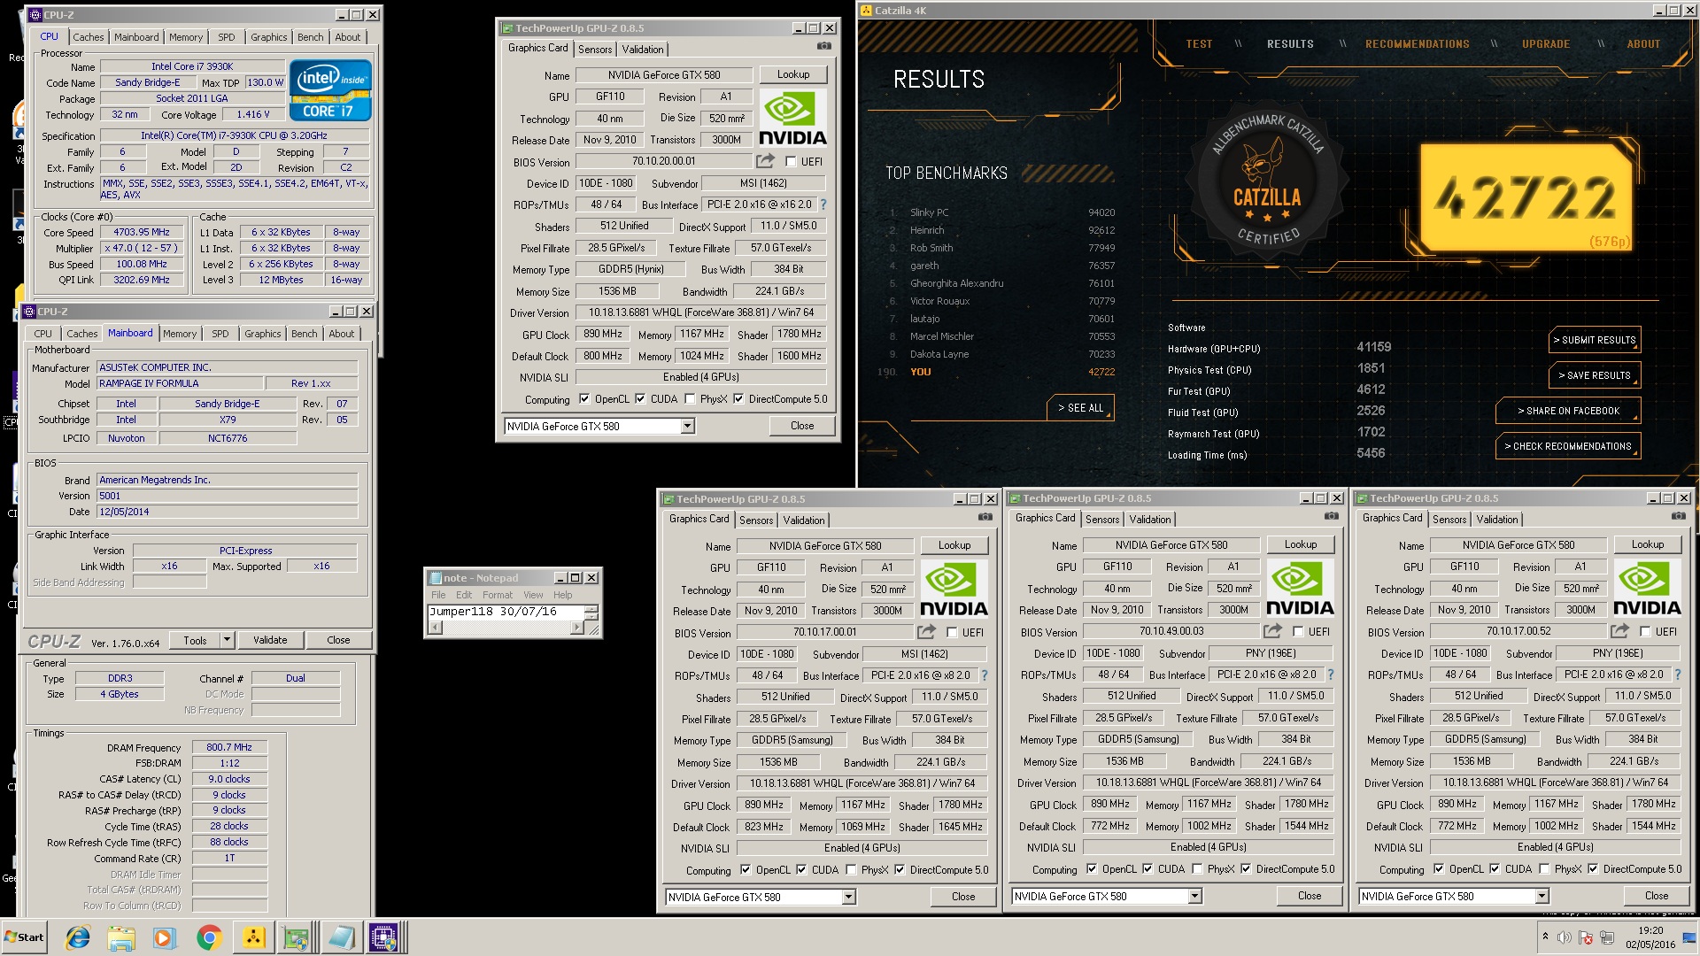This screenshot has width=1700, height=956.
Task: Expand the CPU-Z Tools dropdown arrow
Action: (227, 640)
